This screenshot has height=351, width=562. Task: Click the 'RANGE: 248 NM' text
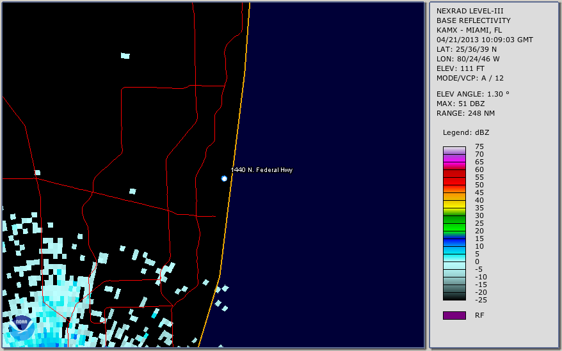(465, 113)
